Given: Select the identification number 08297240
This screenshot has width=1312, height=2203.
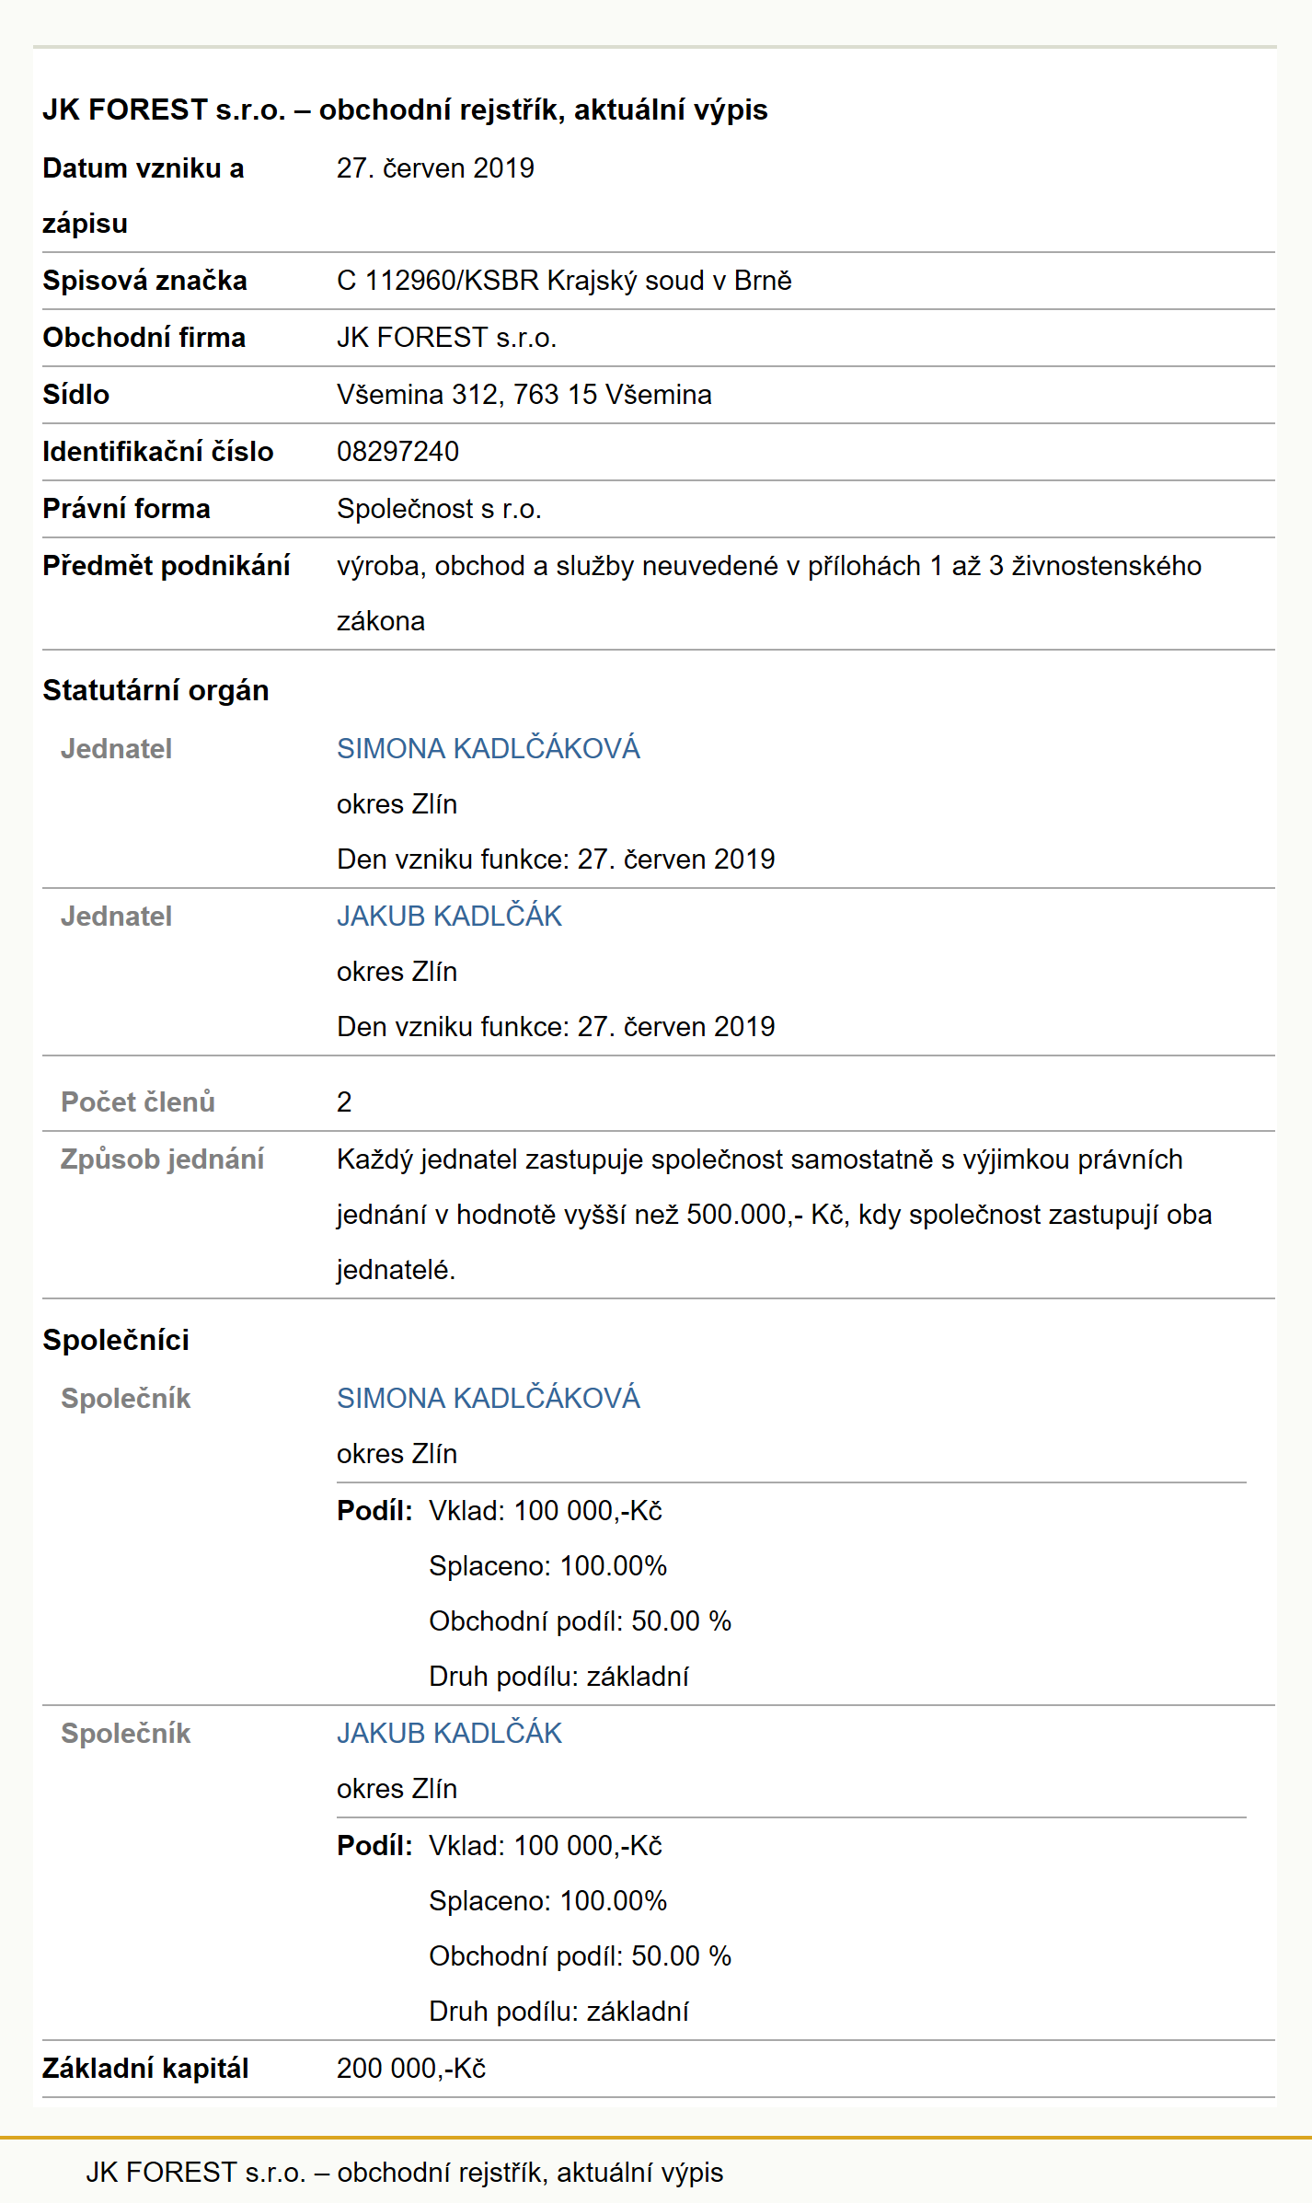Looking at the screenshot, I should [397, 452].
